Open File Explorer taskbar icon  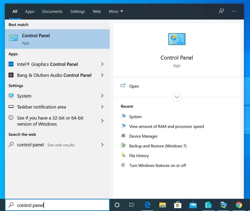(162, 205)
